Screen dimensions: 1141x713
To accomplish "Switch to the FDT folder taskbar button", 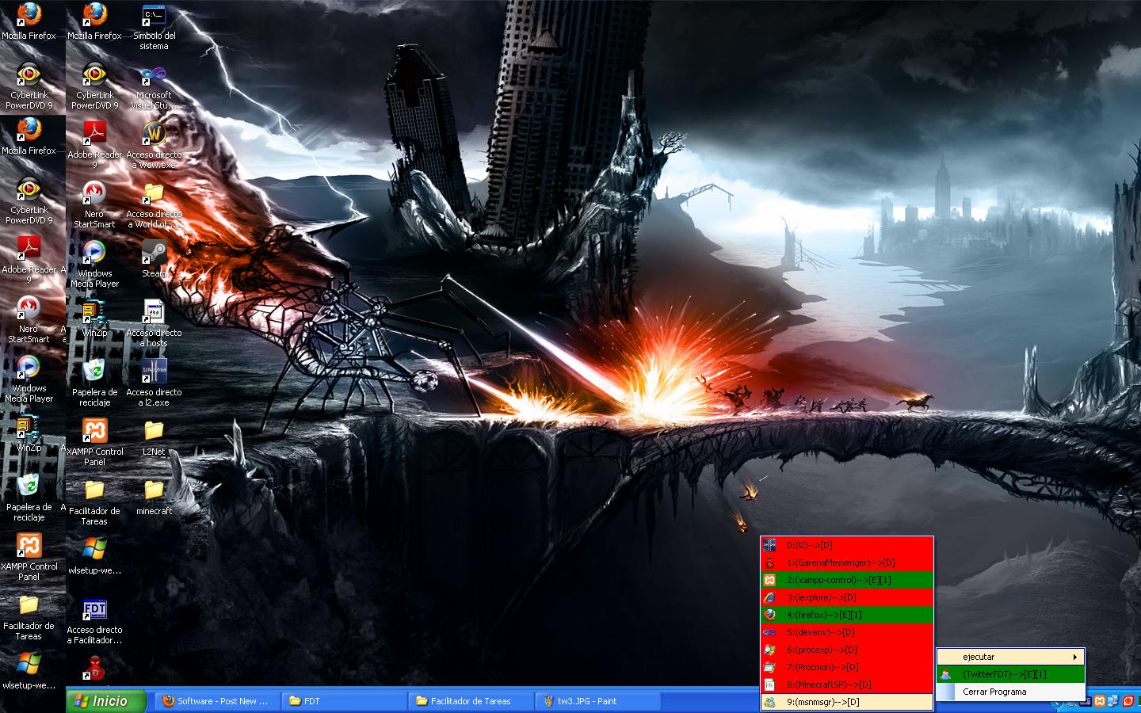I will click(x=345, y=701).
